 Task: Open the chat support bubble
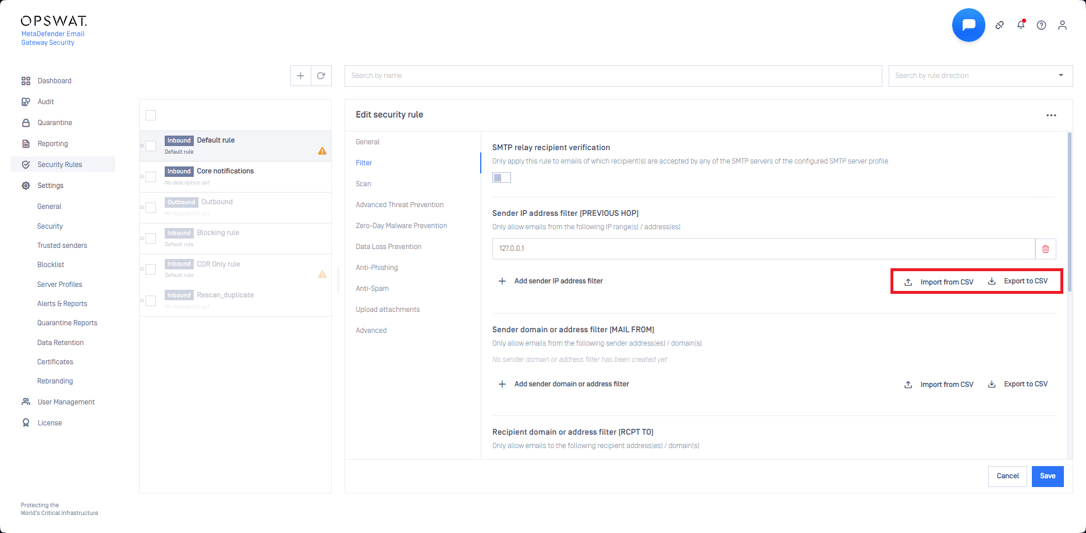[968, 25]
